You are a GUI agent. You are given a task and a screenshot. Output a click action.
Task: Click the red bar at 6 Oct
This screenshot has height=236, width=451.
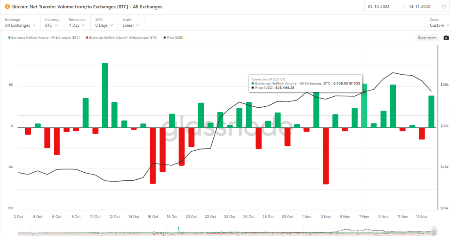(57, 141)
